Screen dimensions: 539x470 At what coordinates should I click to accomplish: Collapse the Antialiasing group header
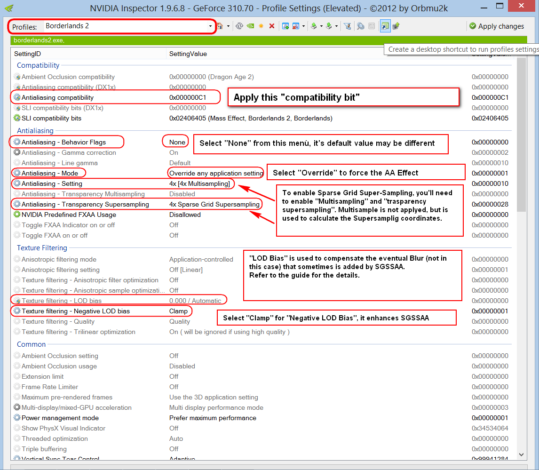[35, 131]
